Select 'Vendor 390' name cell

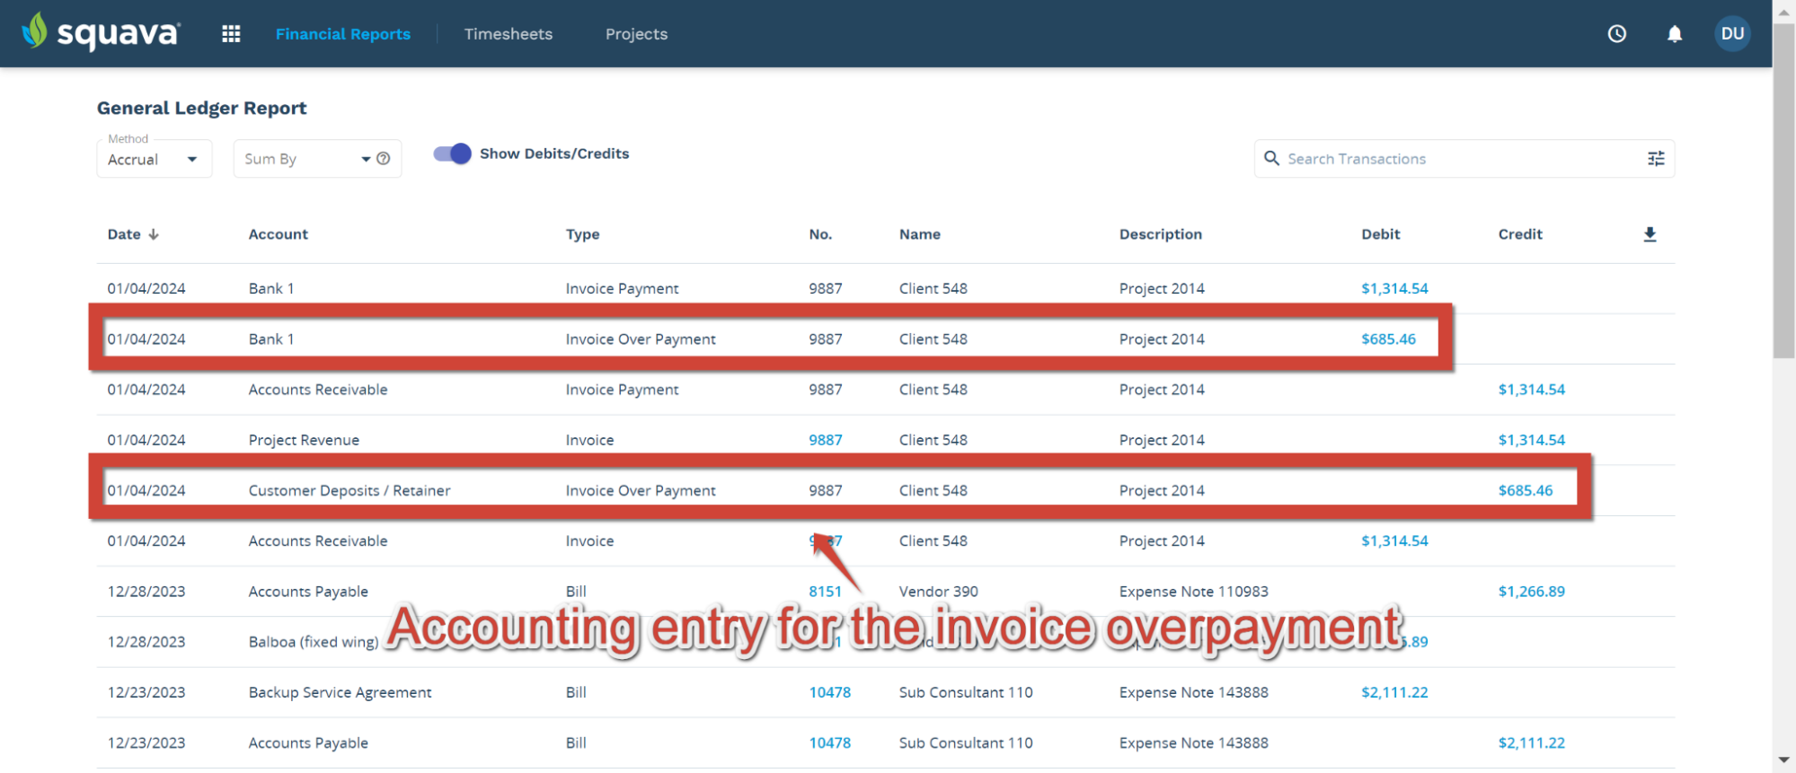(938, 592)
